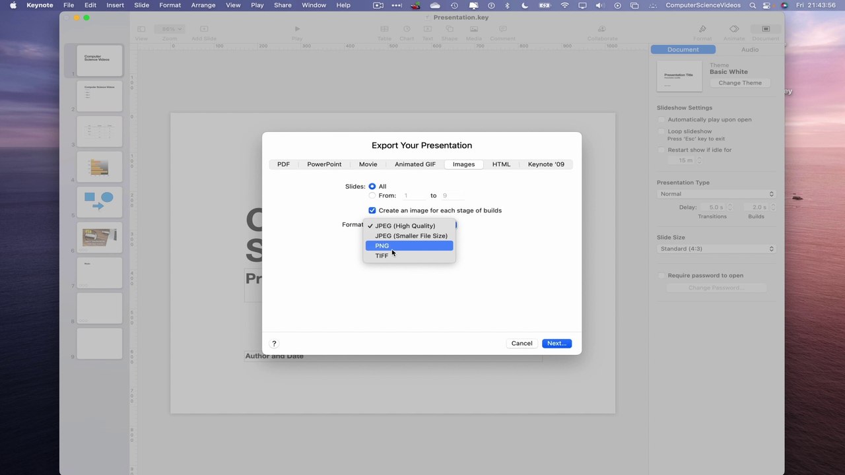The height and width of the screenshot is (475, 845).
Task: Toggle Restart show if idle for checkbox
Action: click(661, 150)
